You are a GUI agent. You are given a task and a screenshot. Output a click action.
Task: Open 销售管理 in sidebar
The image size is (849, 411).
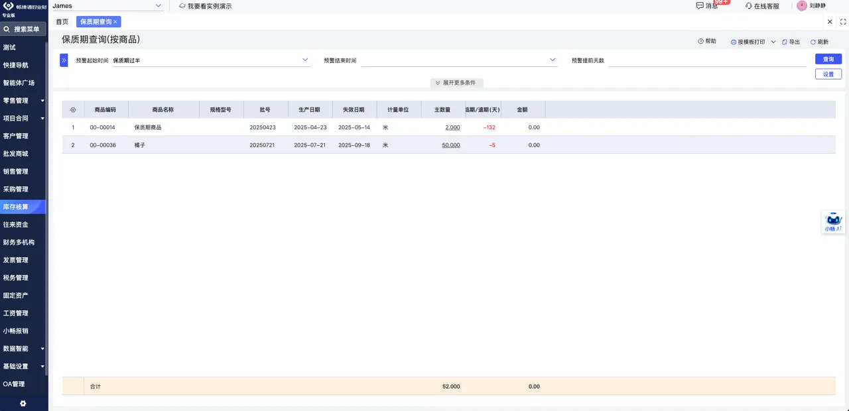pos(16,171)
